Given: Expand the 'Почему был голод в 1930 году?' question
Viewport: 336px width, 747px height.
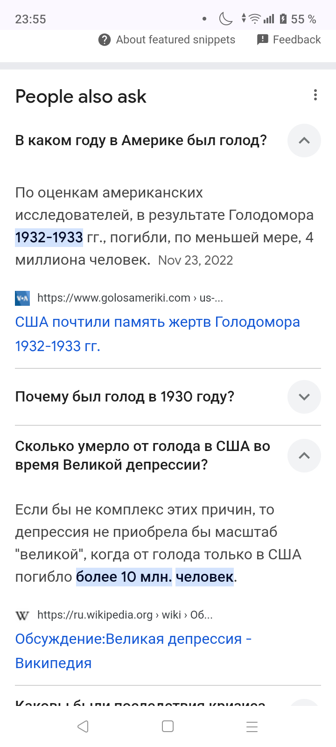Looking at the screenshot, I should 304,397.
